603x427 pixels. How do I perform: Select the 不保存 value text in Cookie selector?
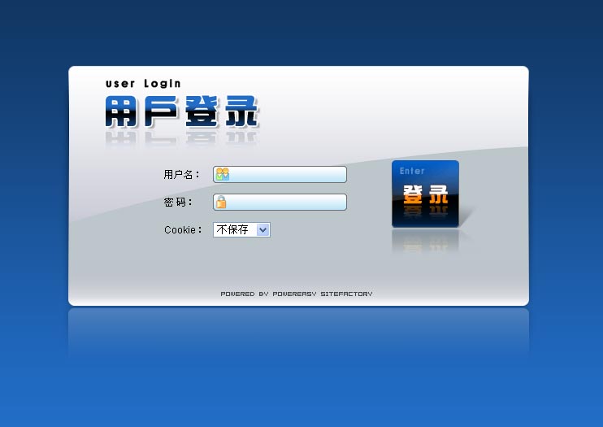tap(232, 230)
